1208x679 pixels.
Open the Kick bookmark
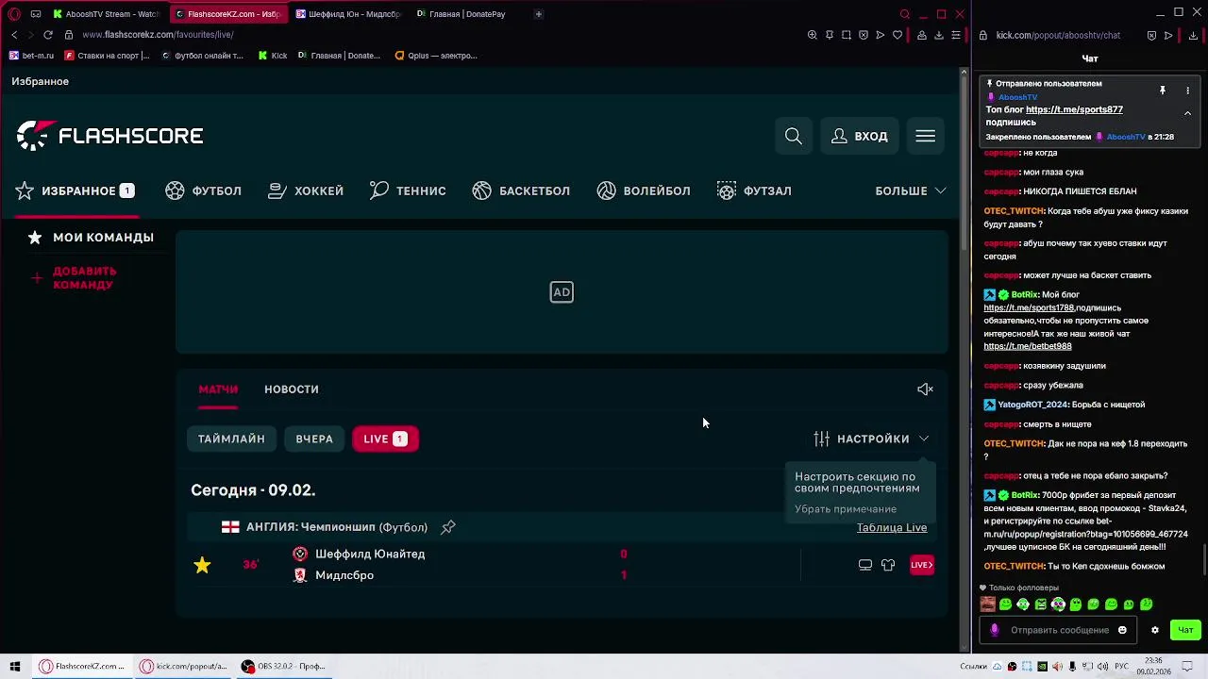point(273,56)
